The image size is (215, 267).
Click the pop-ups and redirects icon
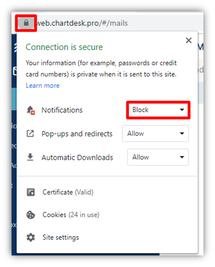pyautogui.click(x=30, y=134)
